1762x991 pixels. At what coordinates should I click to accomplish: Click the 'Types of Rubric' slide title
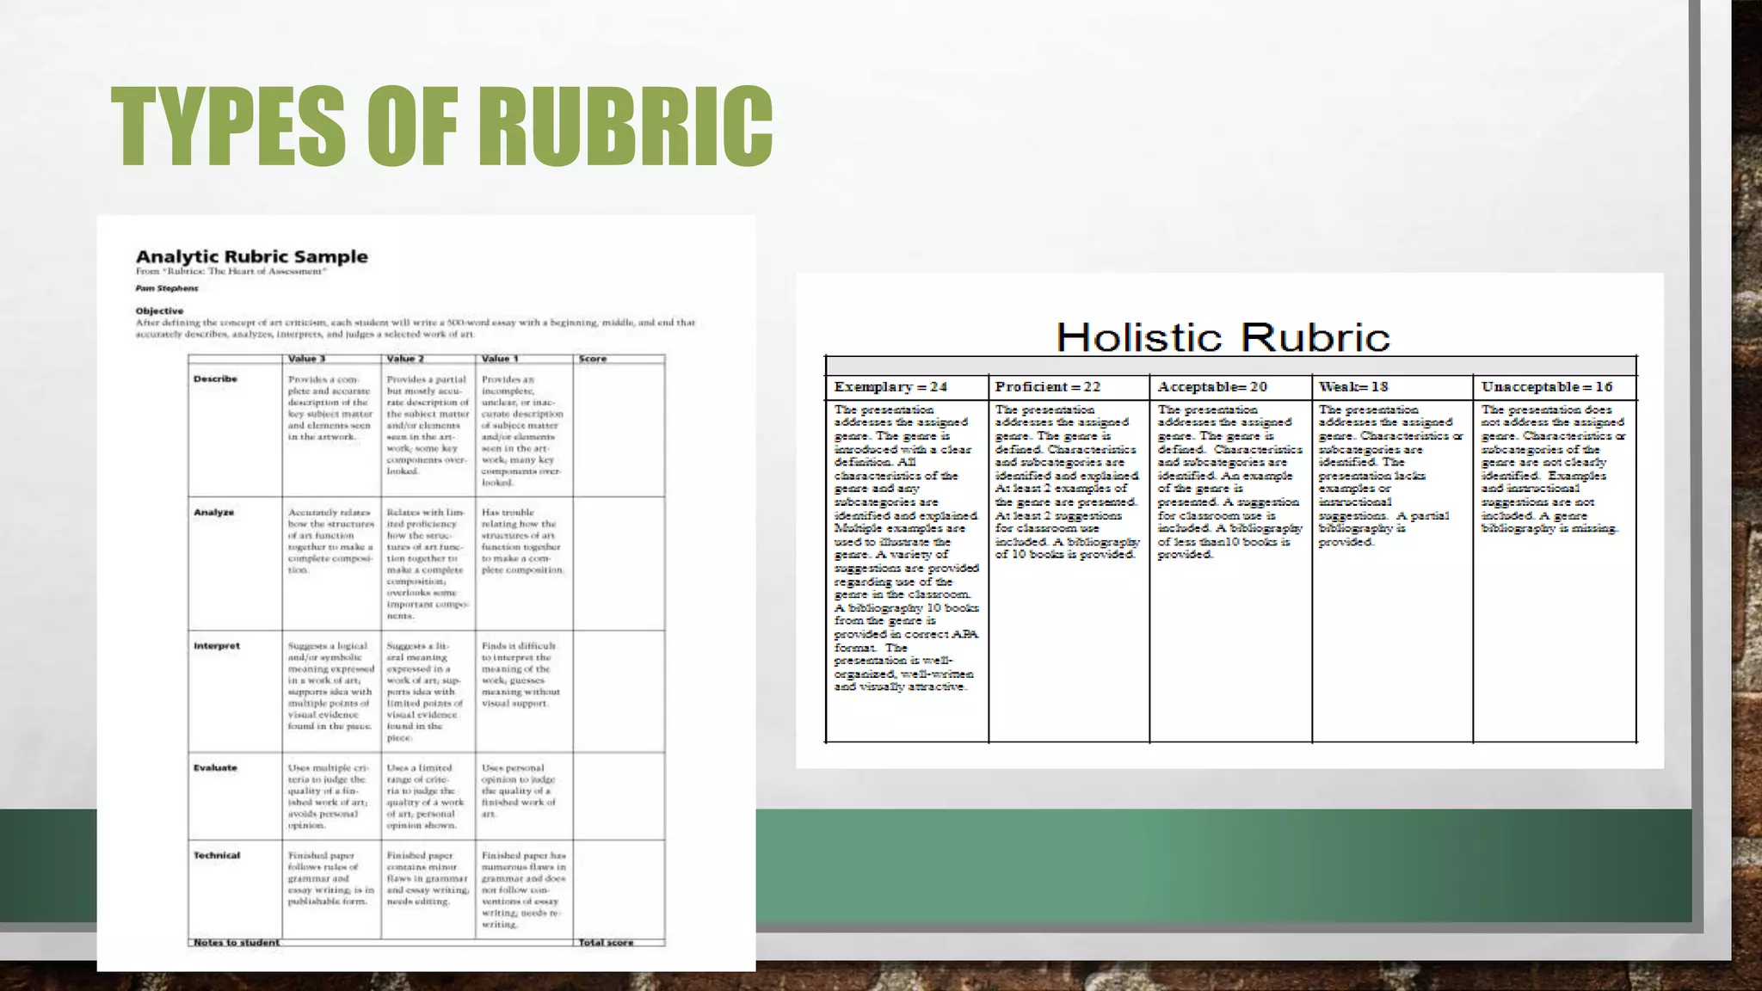[442, 126]
